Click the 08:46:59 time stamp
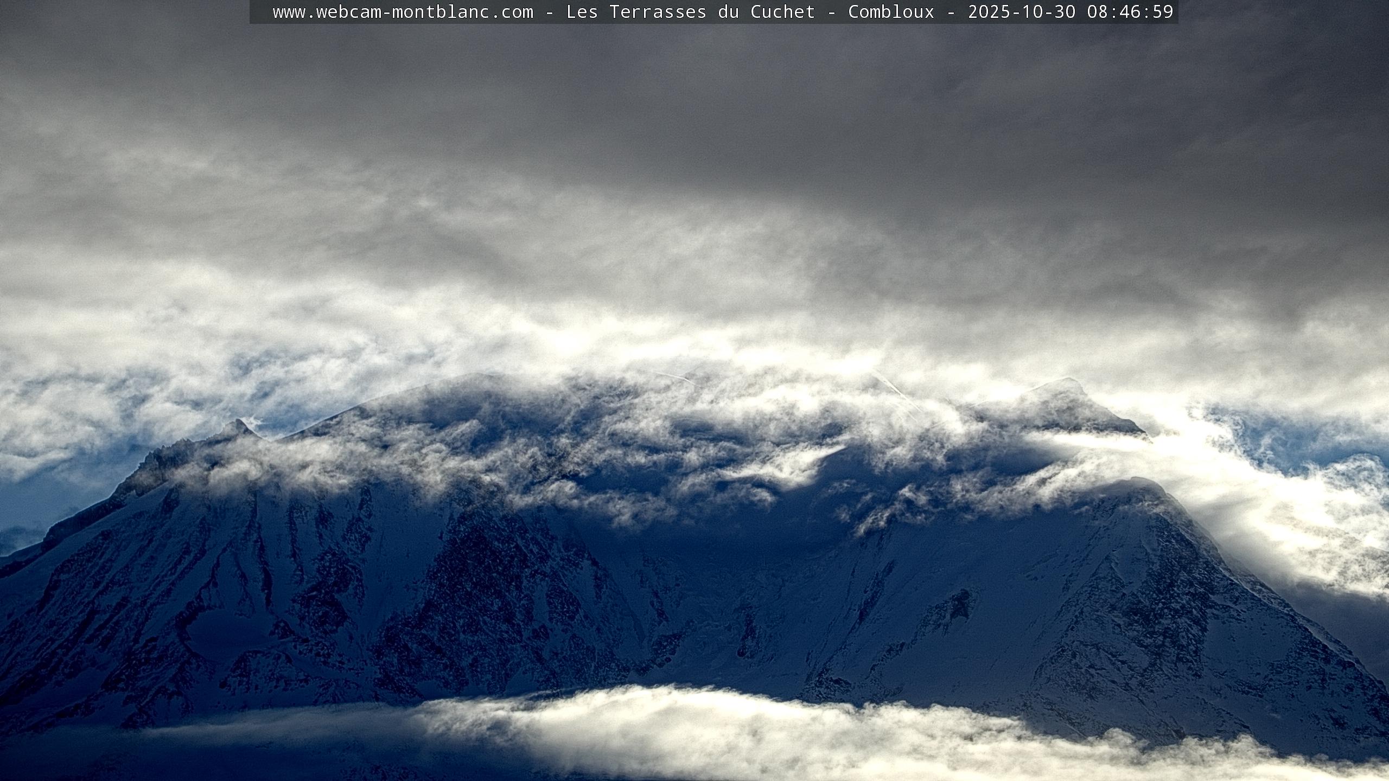The height and width of the screenshot is (781, 1389). 1130,12
